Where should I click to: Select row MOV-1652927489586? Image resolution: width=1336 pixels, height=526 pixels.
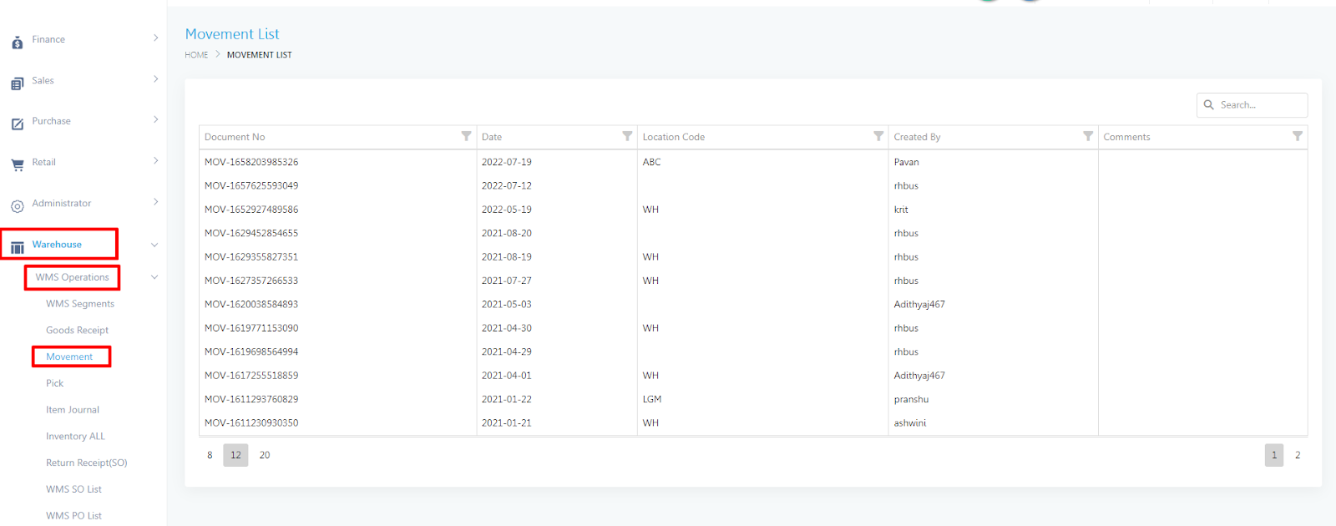[x=753, y=210]
